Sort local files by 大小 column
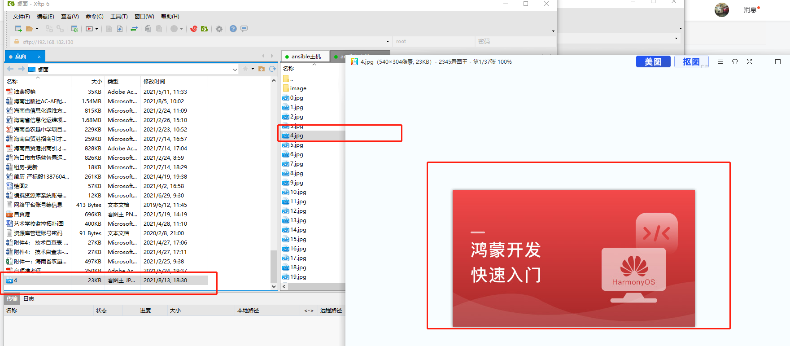Screen dimensions: 790x346 pyautogui.click(x=88, y=82)
